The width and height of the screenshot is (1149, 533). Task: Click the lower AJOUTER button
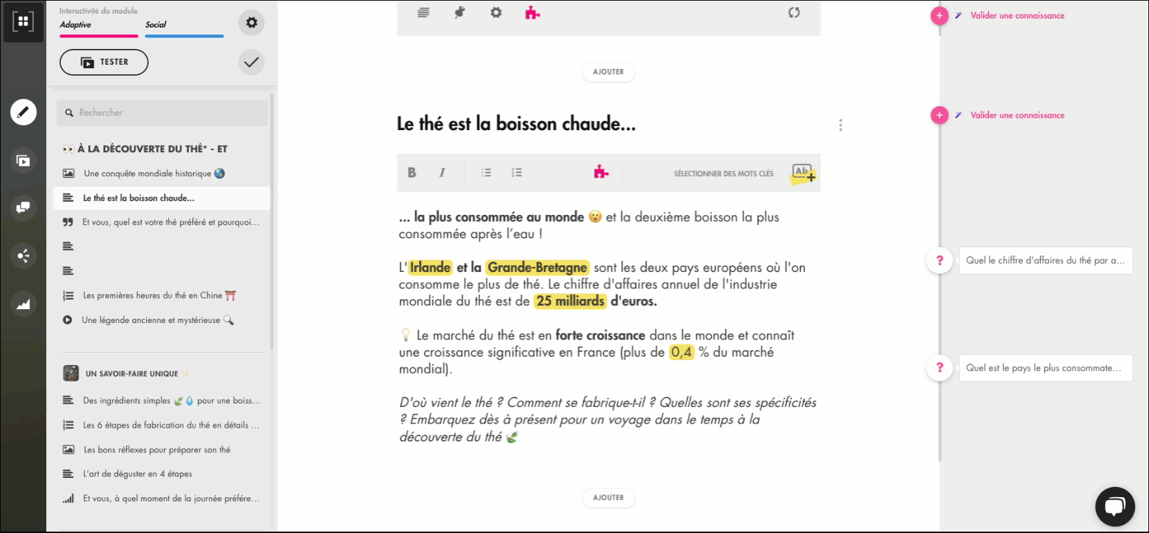(608, 497)
